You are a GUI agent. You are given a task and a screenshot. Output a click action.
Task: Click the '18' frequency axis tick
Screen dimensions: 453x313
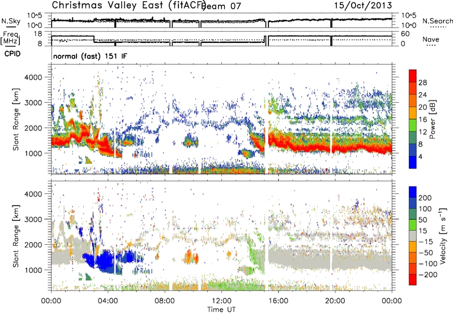point(38,34)
